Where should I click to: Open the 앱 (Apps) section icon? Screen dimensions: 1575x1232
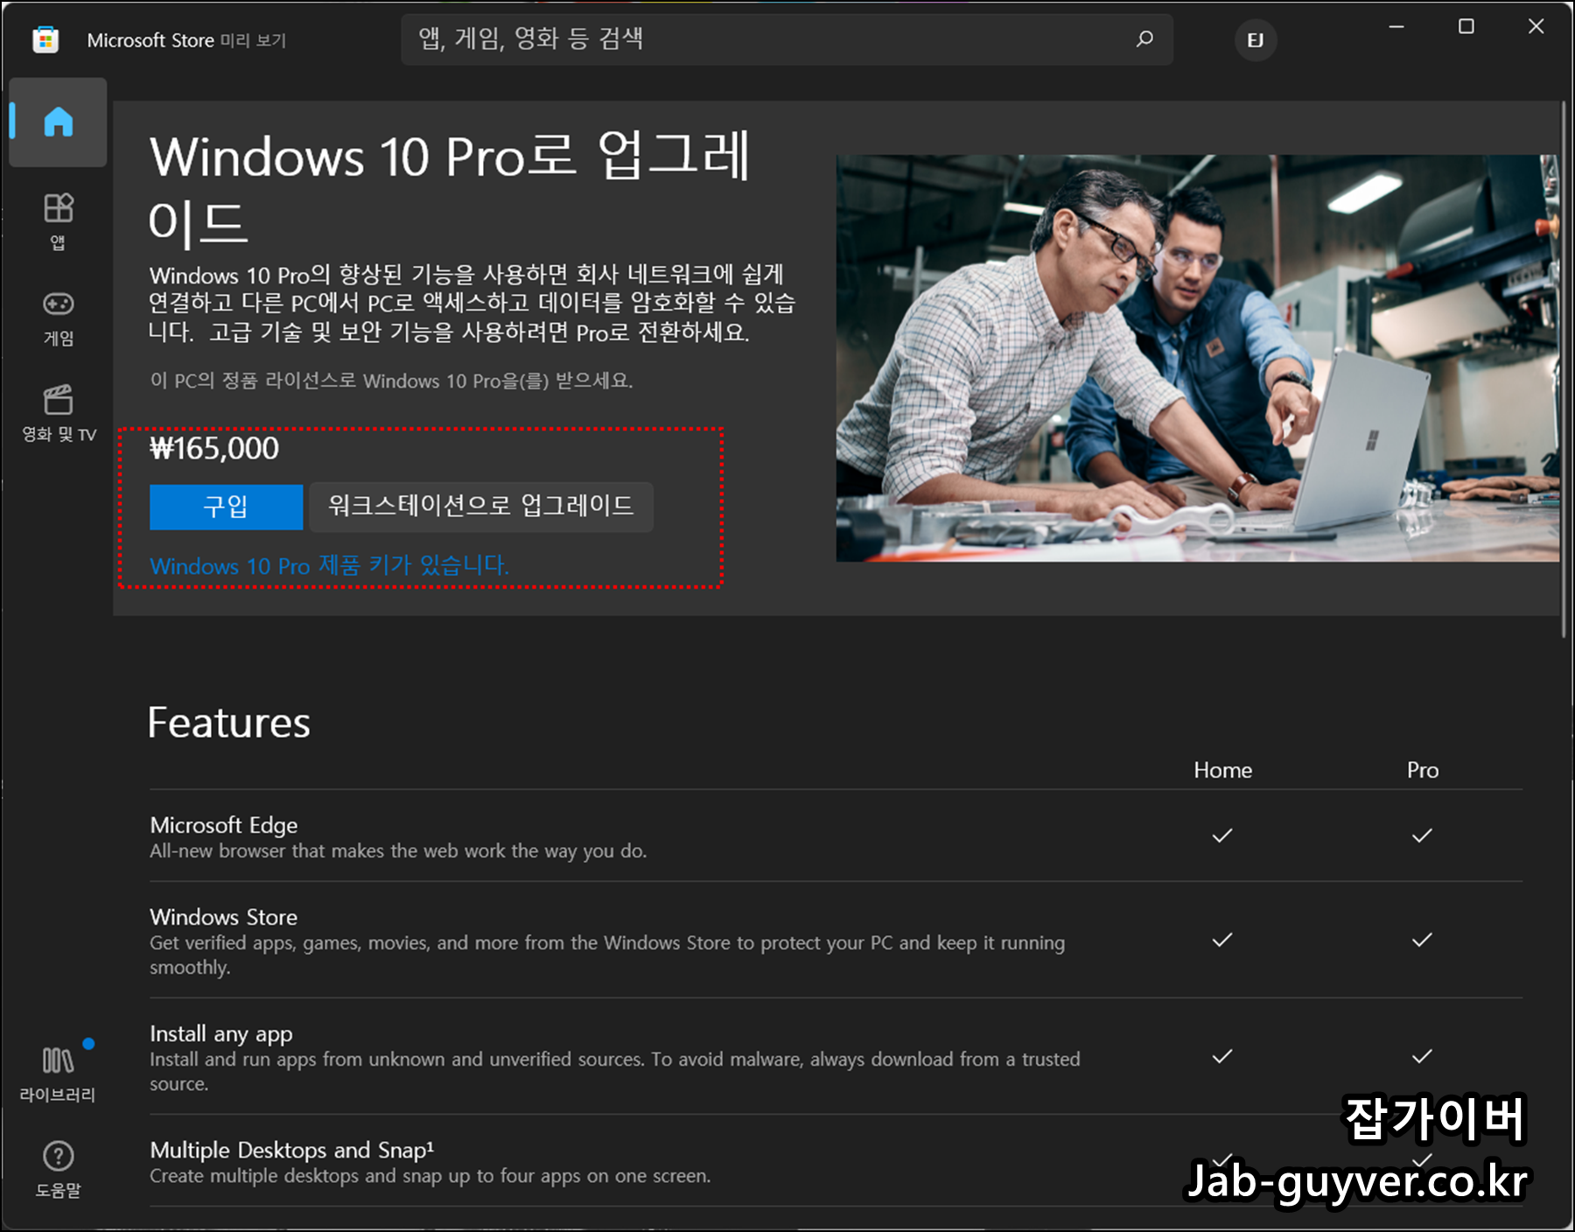click(x=58, y=210)
